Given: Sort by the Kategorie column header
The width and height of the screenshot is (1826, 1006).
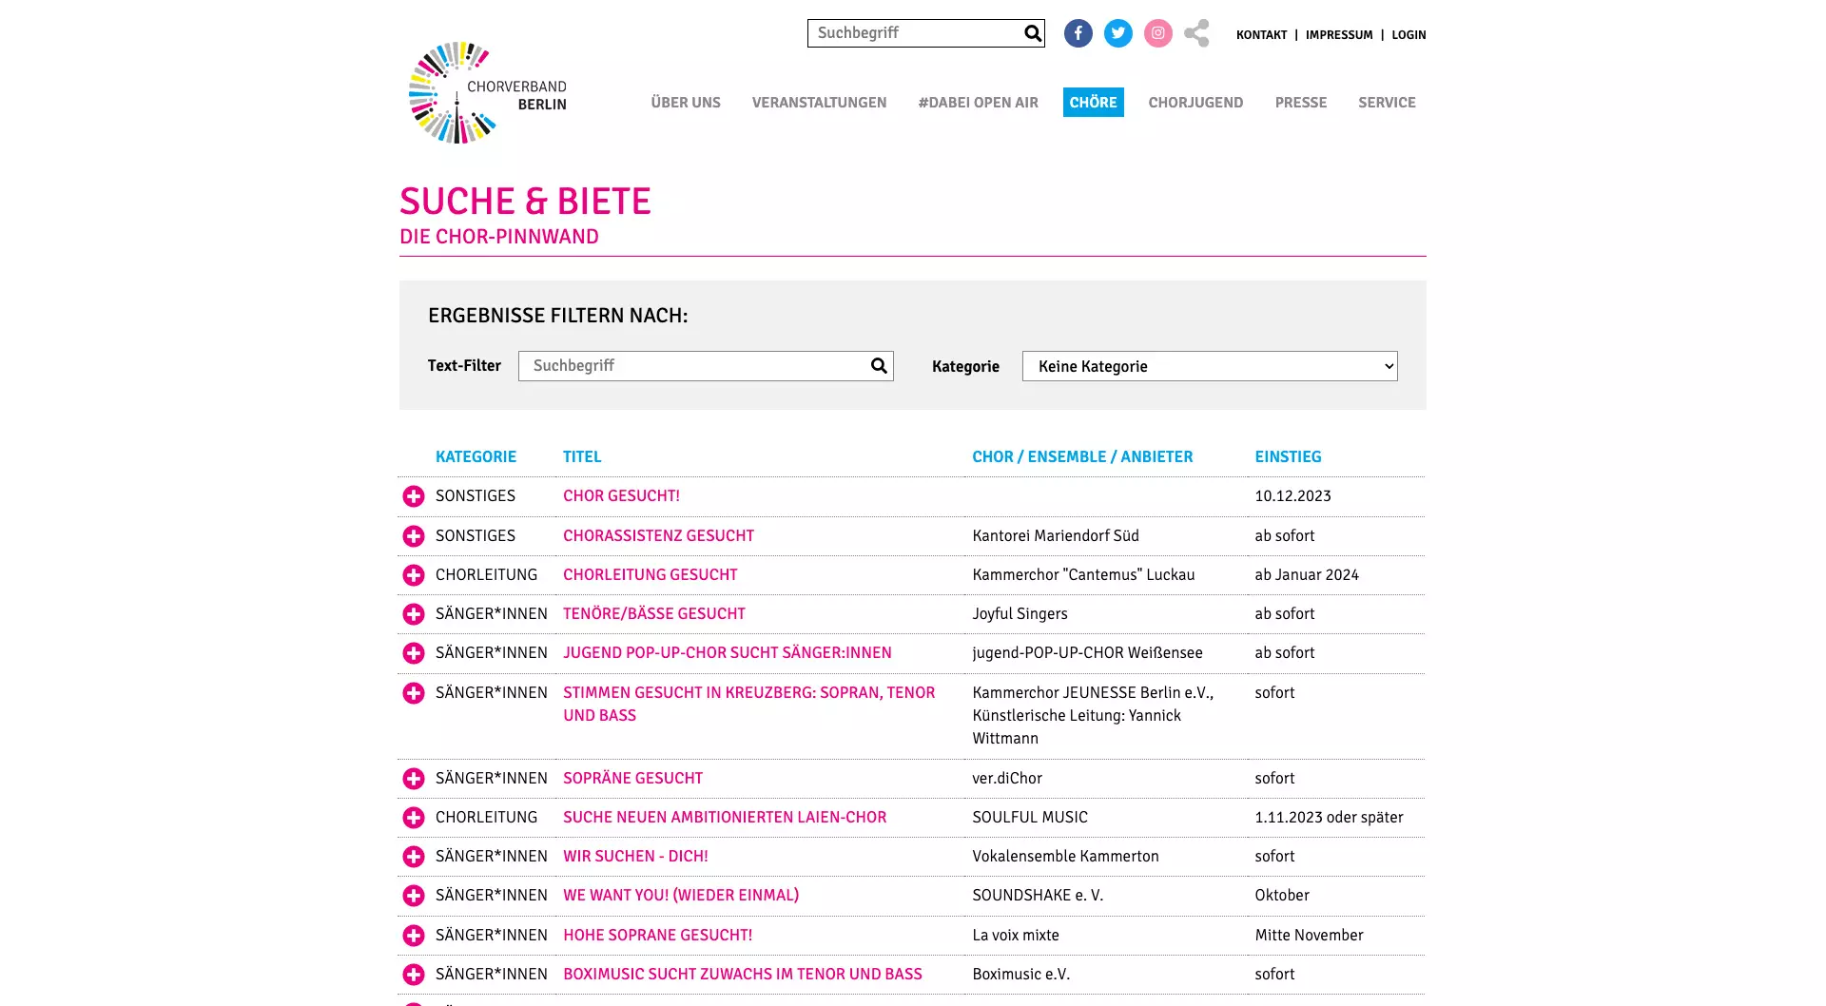Looking at the screenshot, I should 476,456.
